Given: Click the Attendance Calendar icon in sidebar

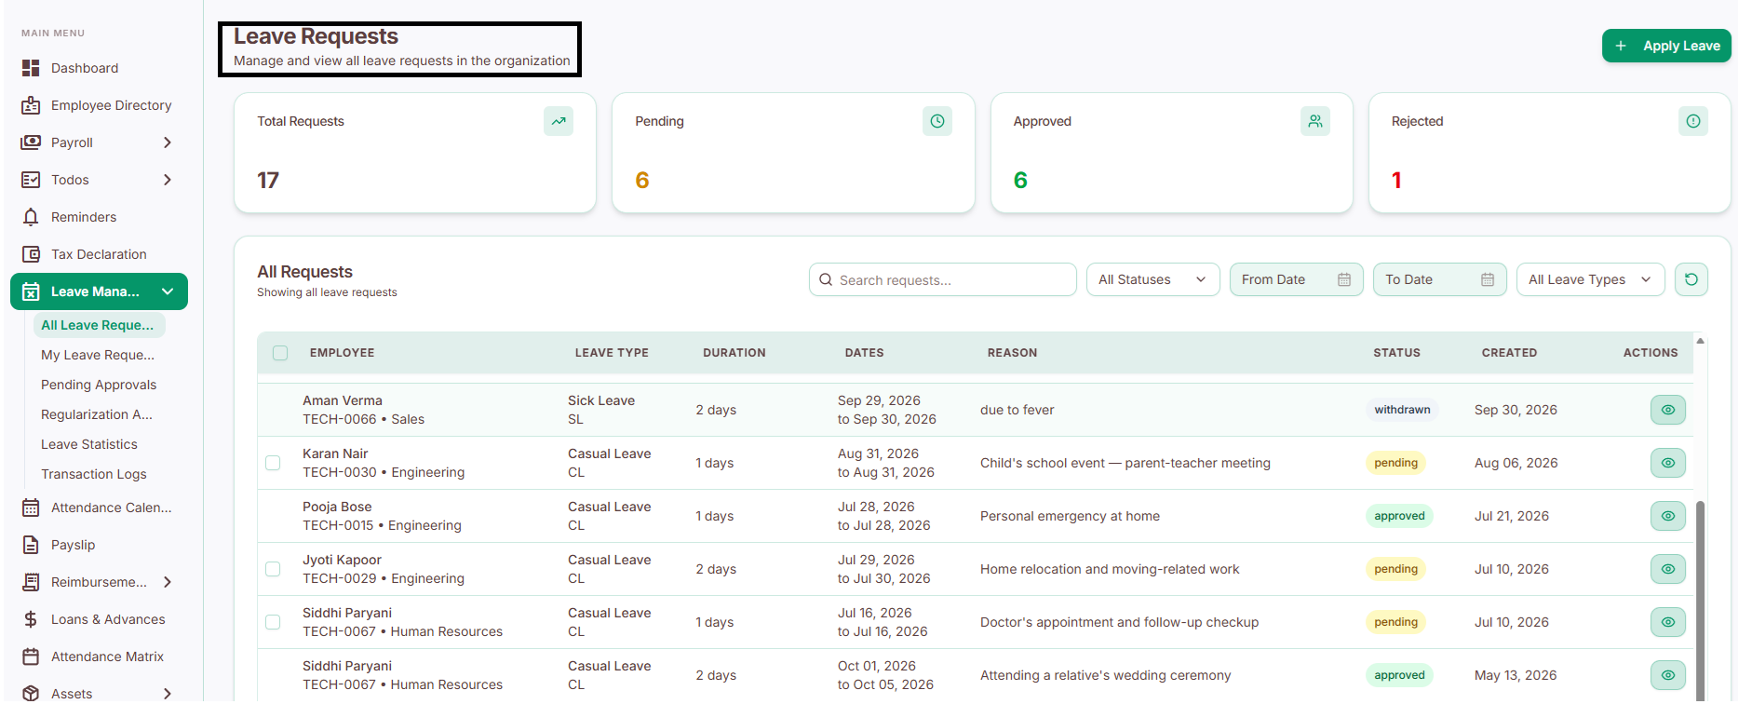Looking at the screenshot, I should (x=31, y=508).
